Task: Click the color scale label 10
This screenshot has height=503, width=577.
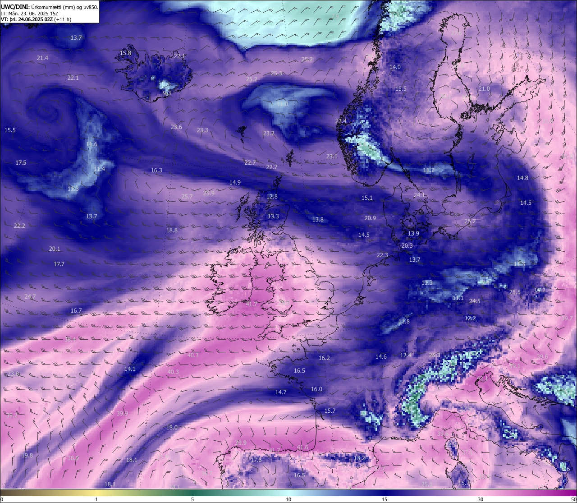Action: [x=288, y=500]
